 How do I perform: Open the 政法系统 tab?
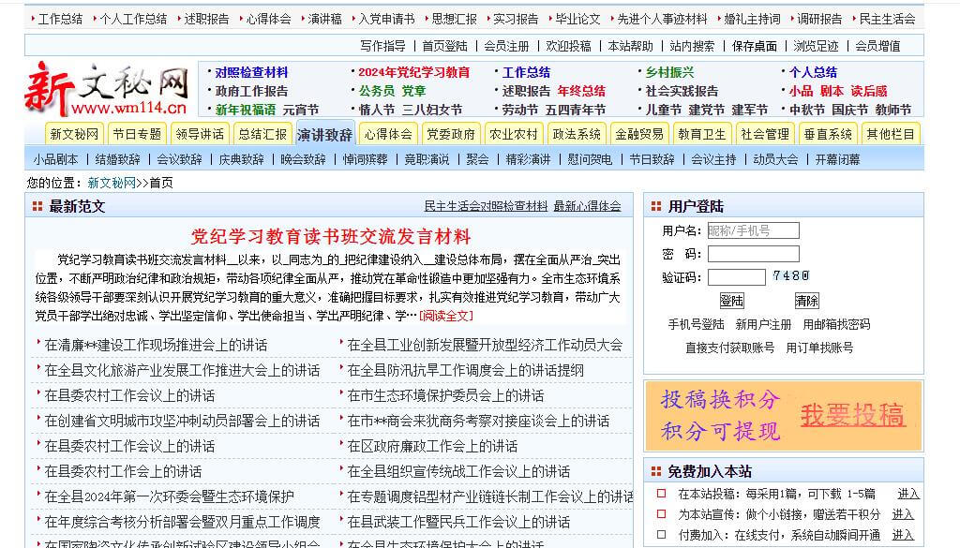tap(577, 134)
